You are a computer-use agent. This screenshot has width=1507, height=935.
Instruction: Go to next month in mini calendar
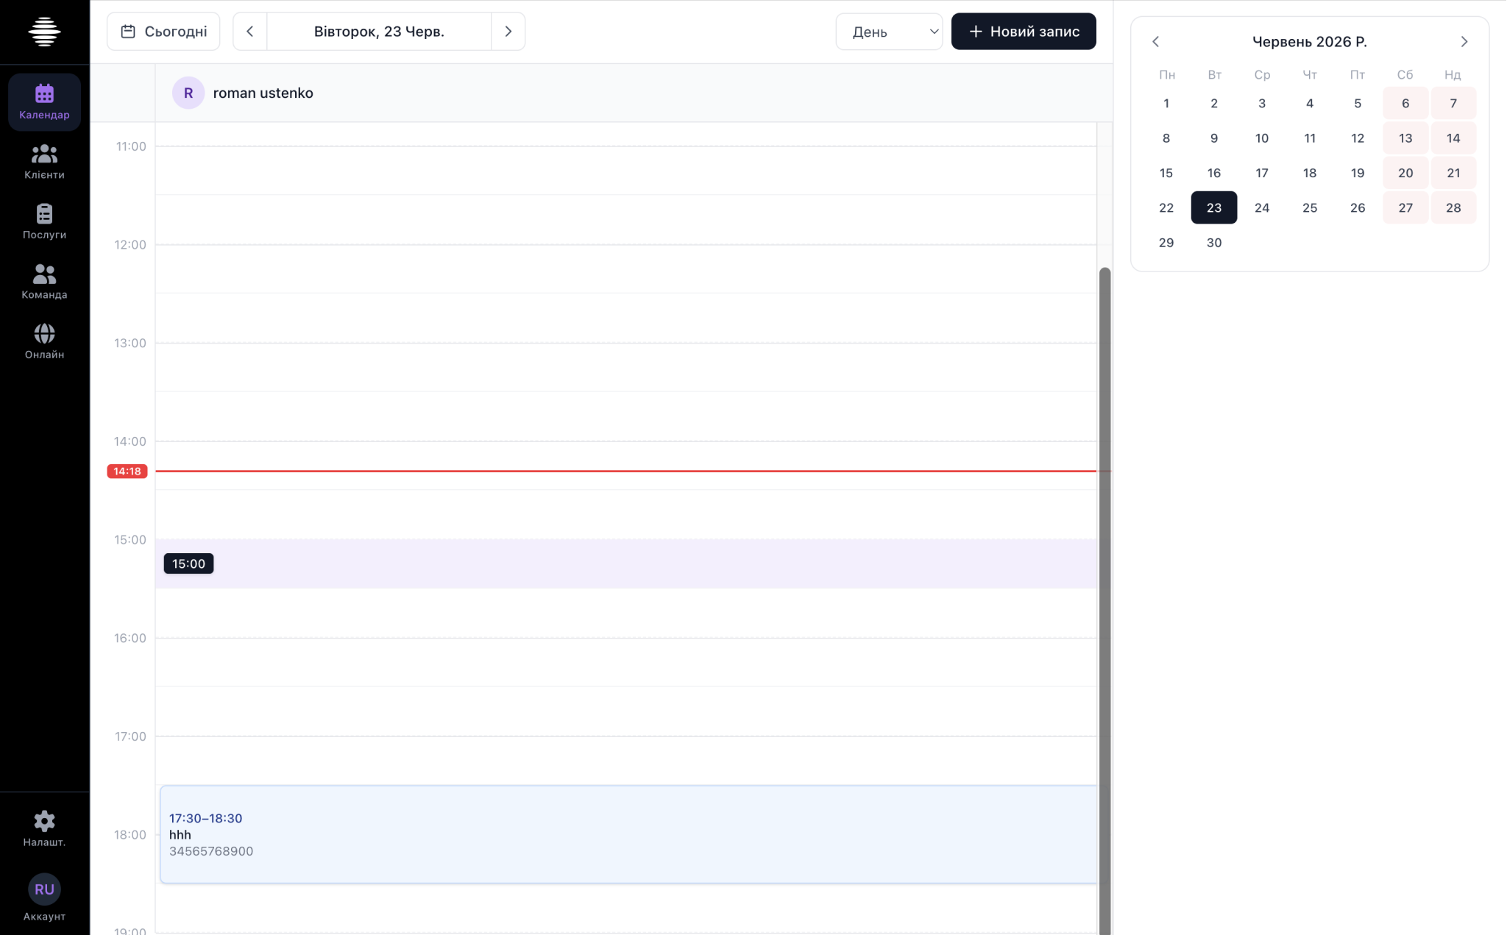point(1464,42)
